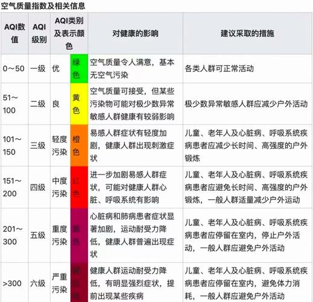The height and width of the screenshot is (302, 313).
Task: Click the 建议采取的措施 column header
Action: pyautogui.click(x=247, y=33)
